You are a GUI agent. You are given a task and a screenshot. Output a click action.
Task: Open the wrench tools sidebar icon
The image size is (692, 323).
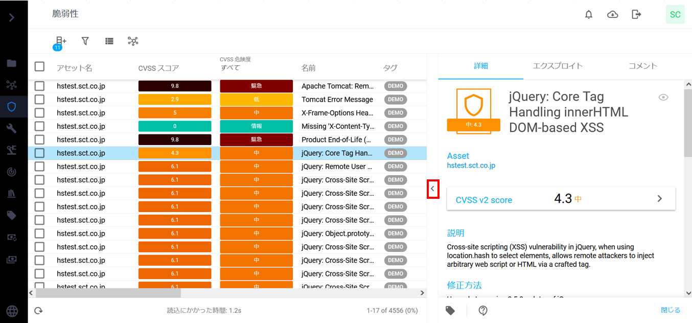pos(12,128)
